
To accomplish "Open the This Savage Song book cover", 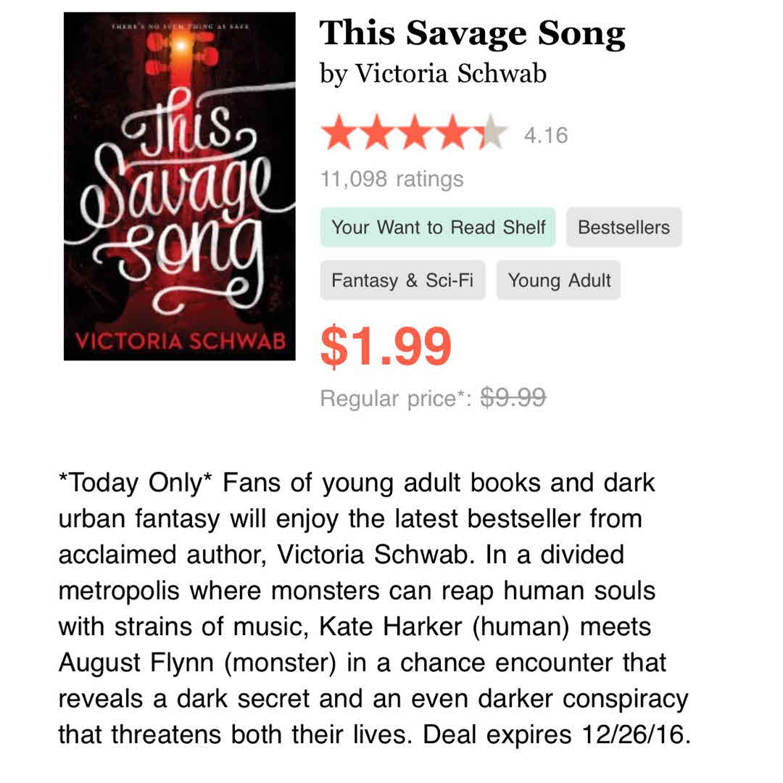I will pyautogui.click(x=179, y=186).
